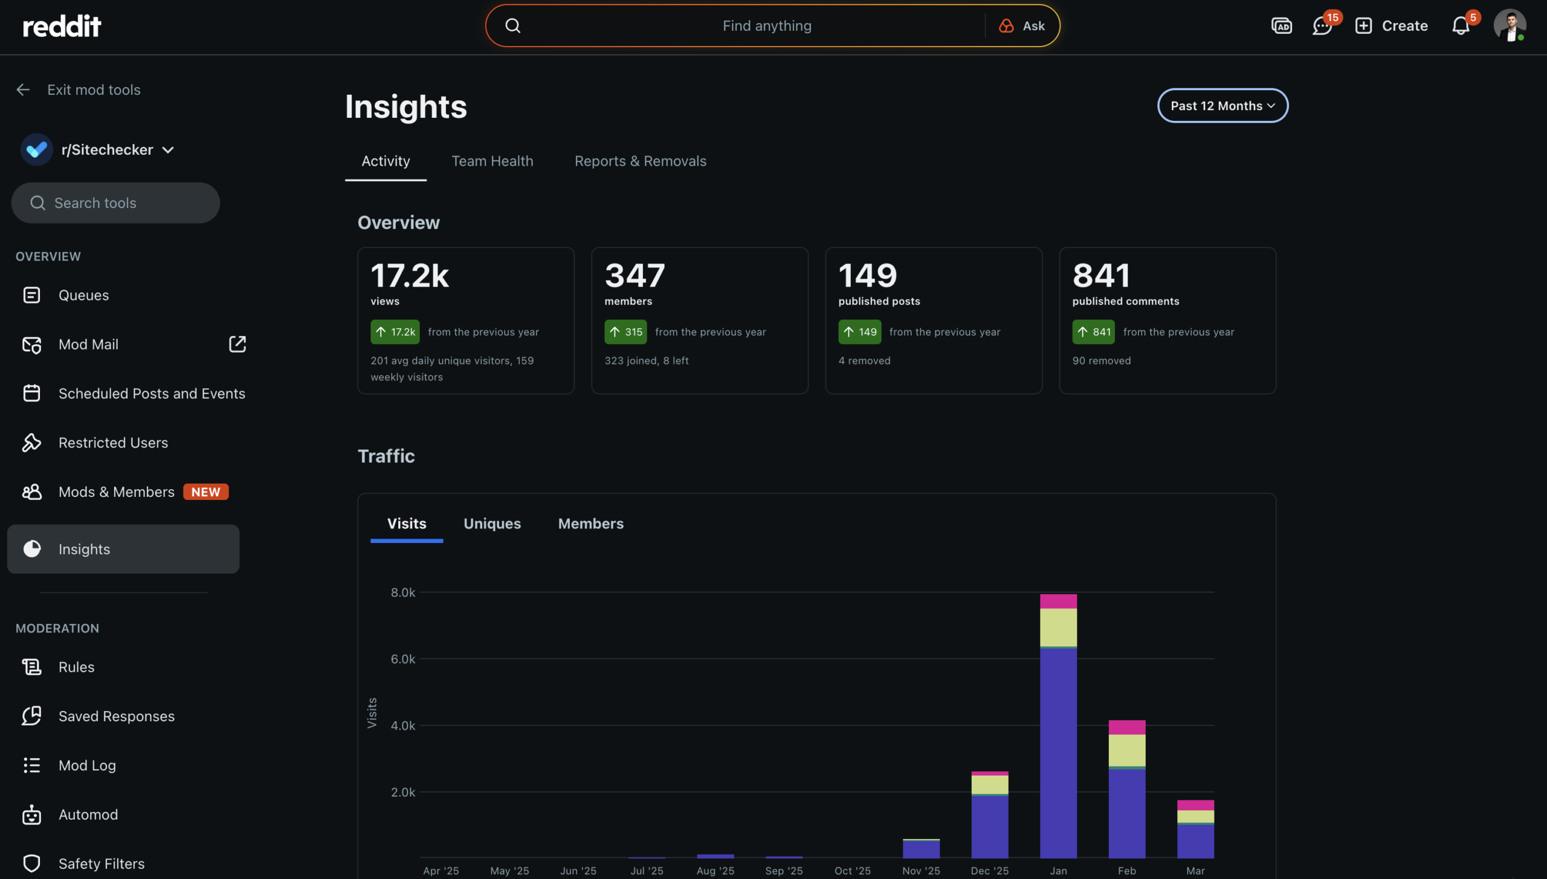This screenshot has height=879, width=1547.
Task: Select the Queues icon in the sidebar
Action: [32, 295]
